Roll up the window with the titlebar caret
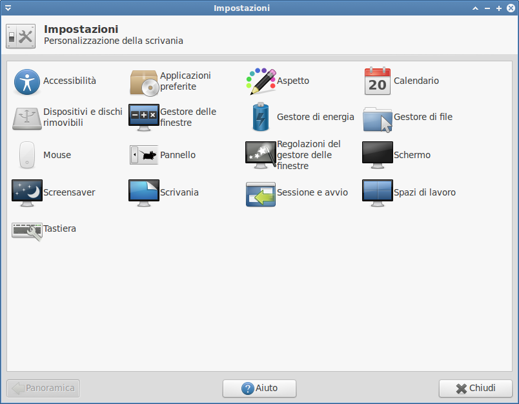Screen dimensions: 519x404 [475, 8]
